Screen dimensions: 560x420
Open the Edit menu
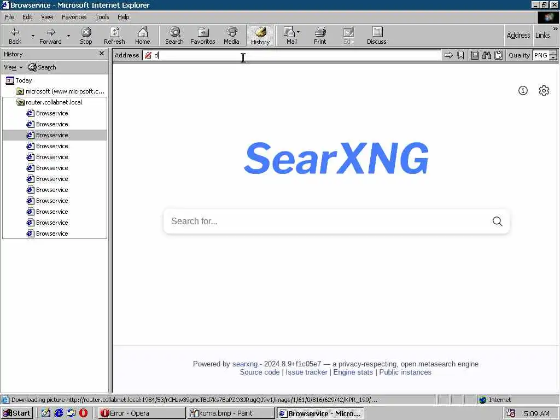(27, 17)
